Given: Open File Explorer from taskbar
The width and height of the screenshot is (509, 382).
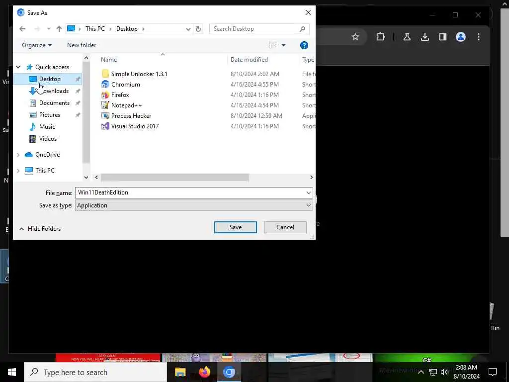Looking at the screenshot, I should (180, 372).
